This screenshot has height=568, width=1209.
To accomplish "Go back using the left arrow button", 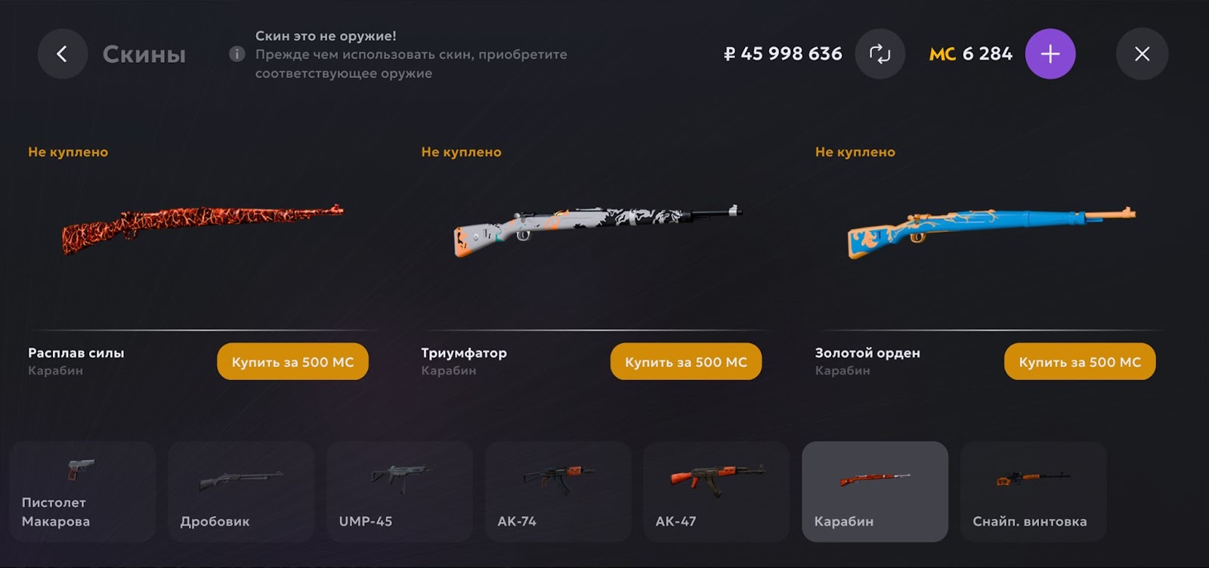I will [63, 54].
